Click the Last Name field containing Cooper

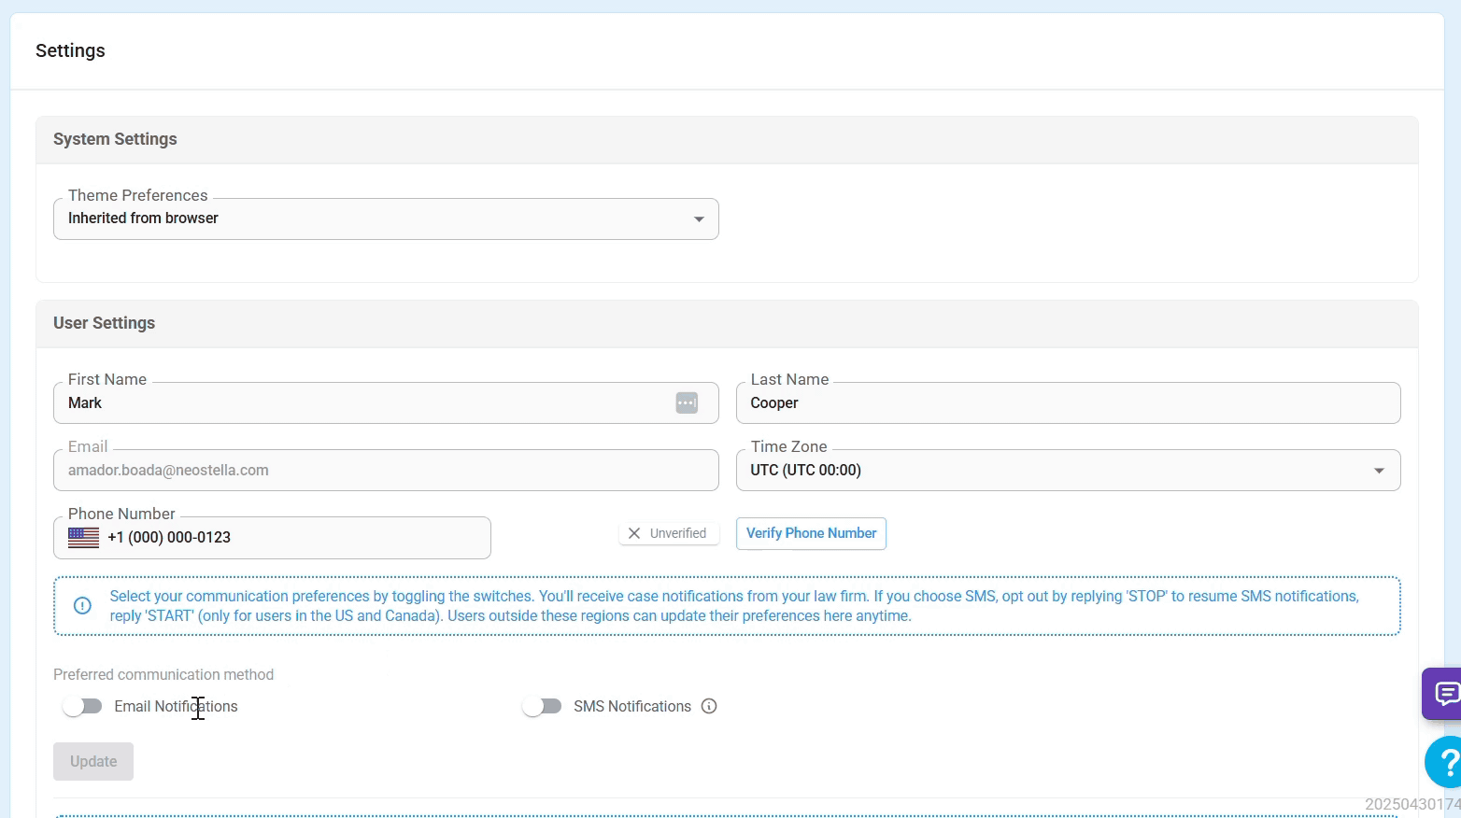1069,402
